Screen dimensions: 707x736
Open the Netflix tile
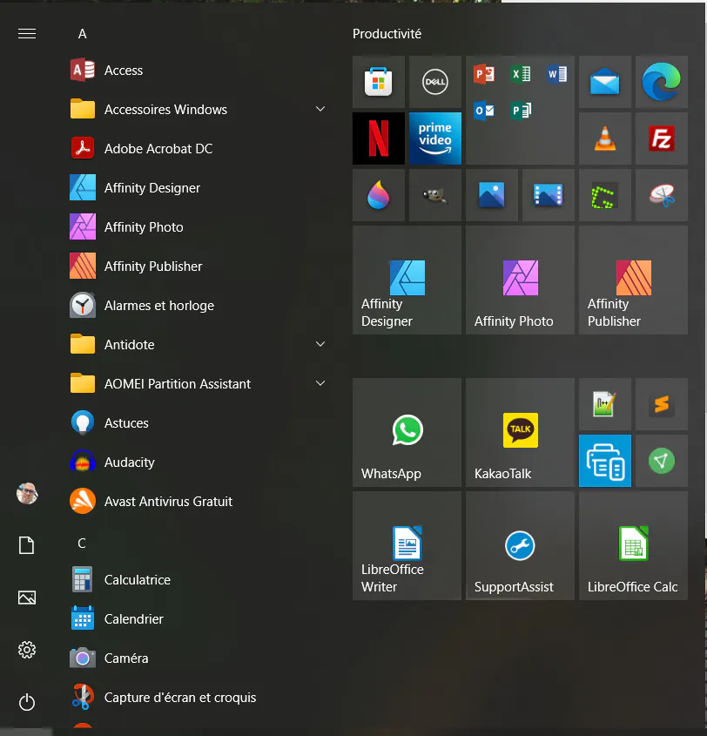click(x=378, y=138)
